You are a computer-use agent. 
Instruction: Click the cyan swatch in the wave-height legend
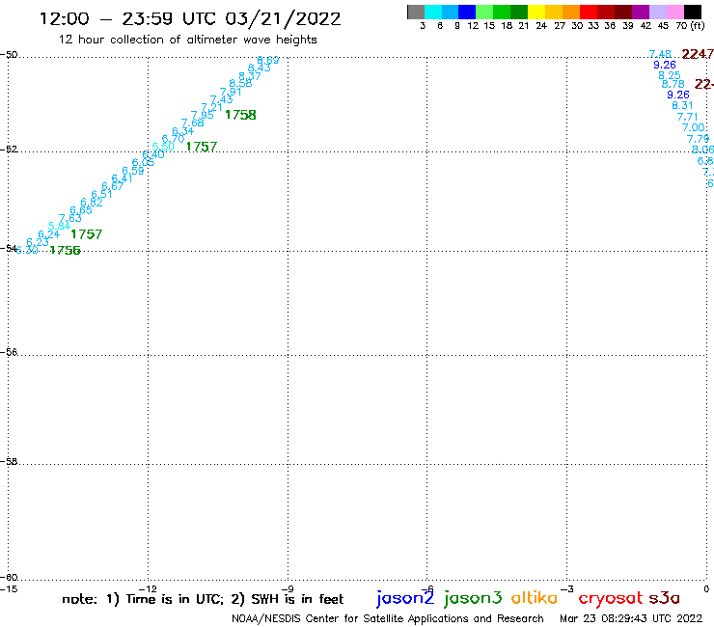[433, 13]
